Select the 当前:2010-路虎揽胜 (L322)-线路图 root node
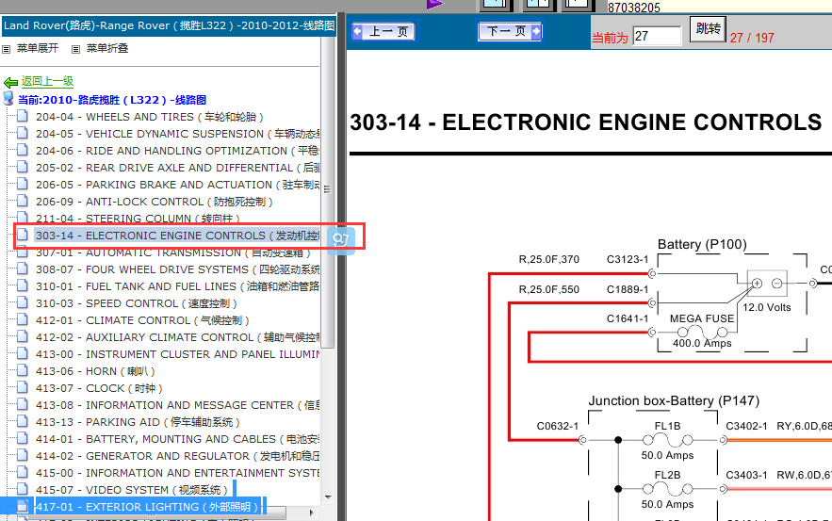832x521 pixels. 112,100
